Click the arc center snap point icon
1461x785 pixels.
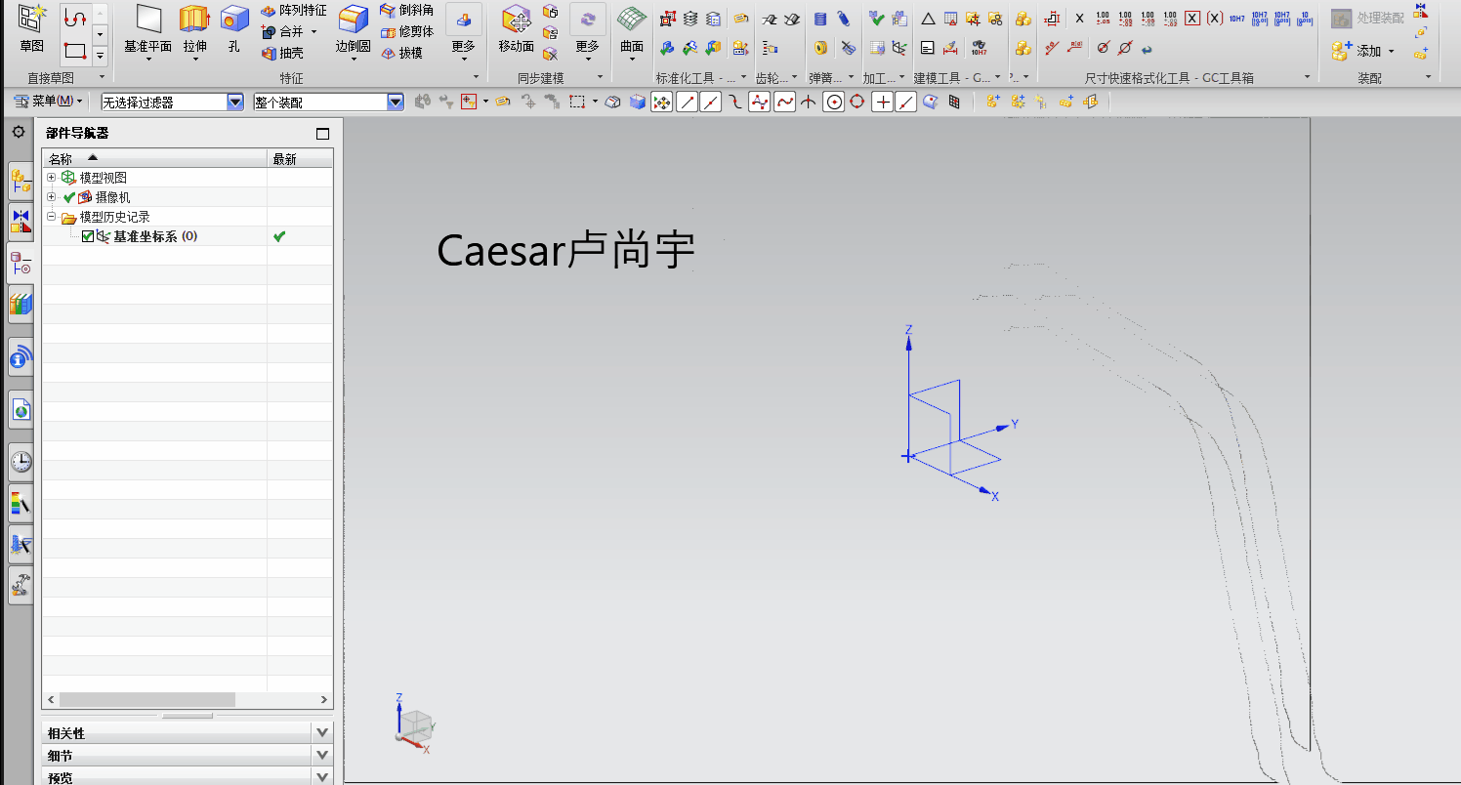point(833,102)
